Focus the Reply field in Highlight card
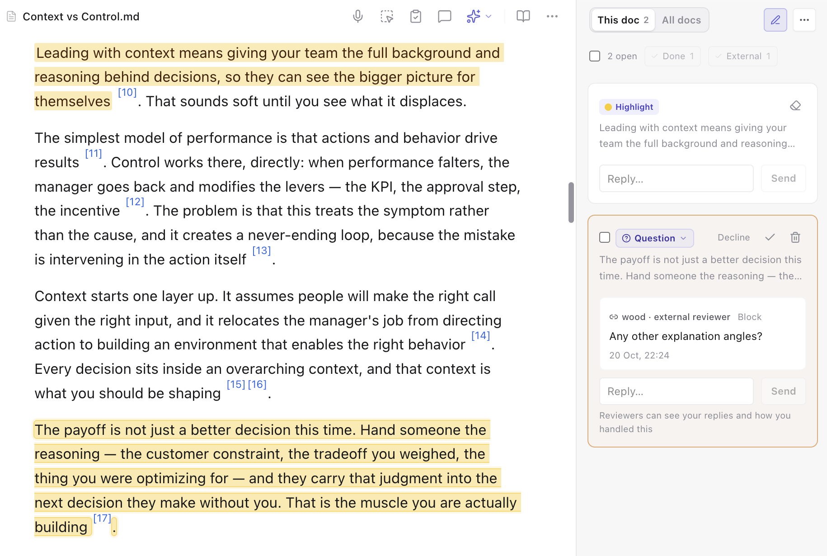The image size is (827, 556). click(676, 179)
